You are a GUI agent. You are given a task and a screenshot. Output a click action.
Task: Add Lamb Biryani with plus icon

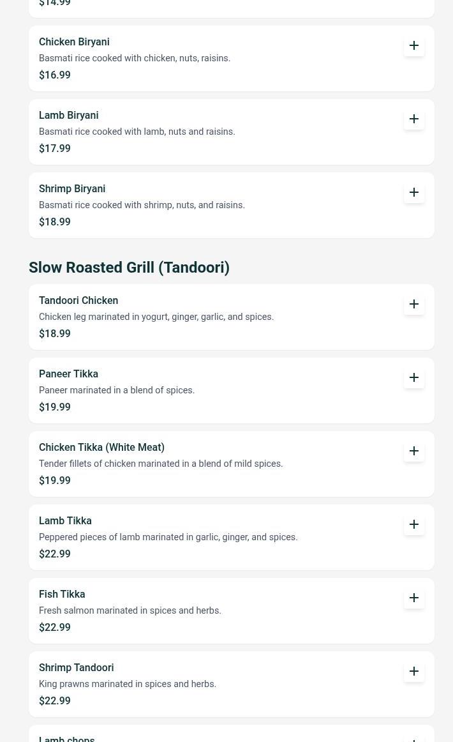[x=414, y=119]
